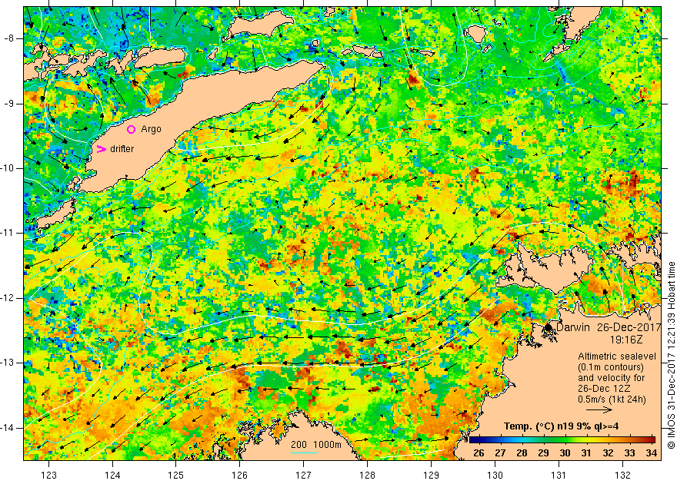Click colorbar value '30'

565,453
